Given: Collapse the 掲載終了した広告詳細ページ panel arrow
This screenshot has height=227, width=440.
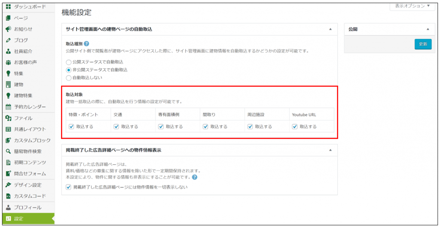Looking at the screenshot, I should [x=330, y=150].
